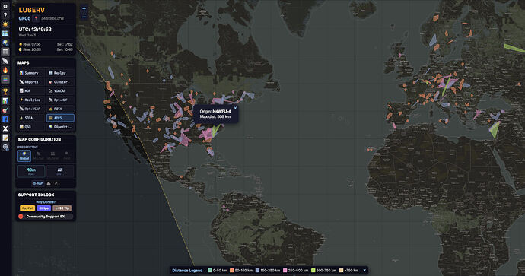Viewport: 525px width, 276px height.
Task: Click the location pin next to GF05
Action: point(37,18)
